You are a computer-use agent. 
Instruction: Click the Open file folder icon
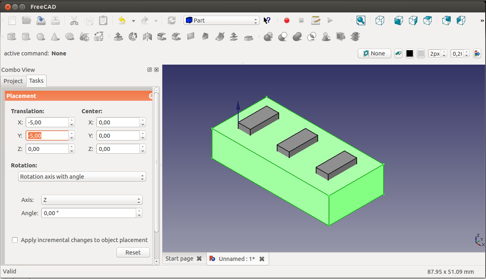27,20
